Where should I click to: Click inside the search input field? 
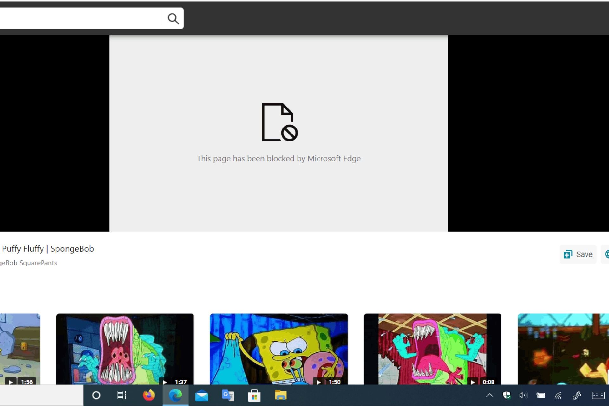[81, 18]
